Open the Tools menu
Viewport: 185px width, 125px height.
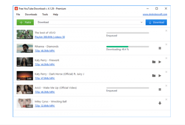point(45,15)
